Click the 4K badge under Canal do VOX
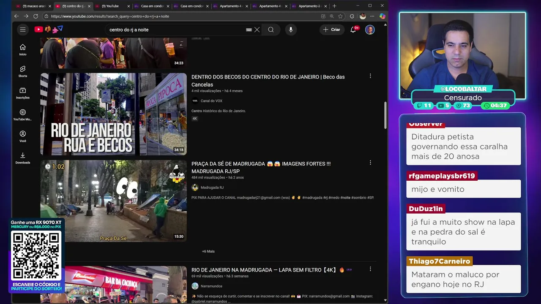Screen dimensions: 541x304 [x=195, y=119]
